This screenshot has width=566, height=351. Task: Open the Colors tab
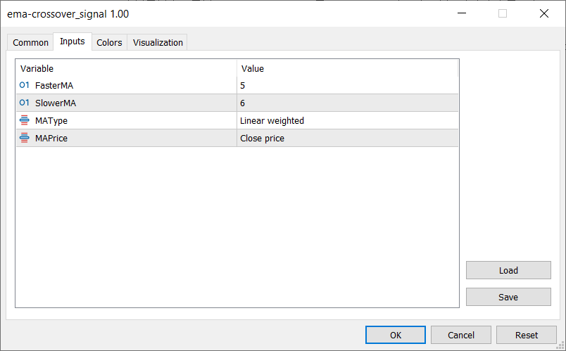click(x=109, y=42)
